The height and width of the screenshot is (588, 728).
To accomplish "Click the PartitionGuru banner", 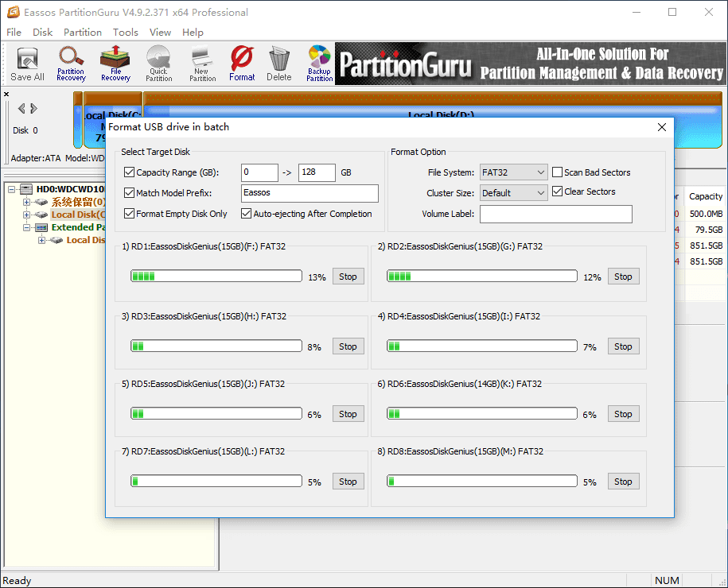I will [530, 64].
